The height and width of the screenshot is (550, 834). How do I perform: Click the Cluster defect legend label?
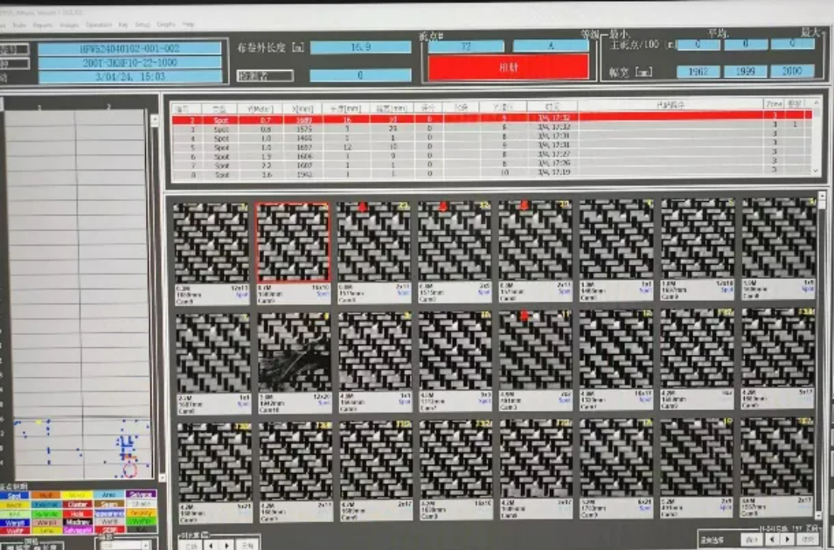(78, 505)
